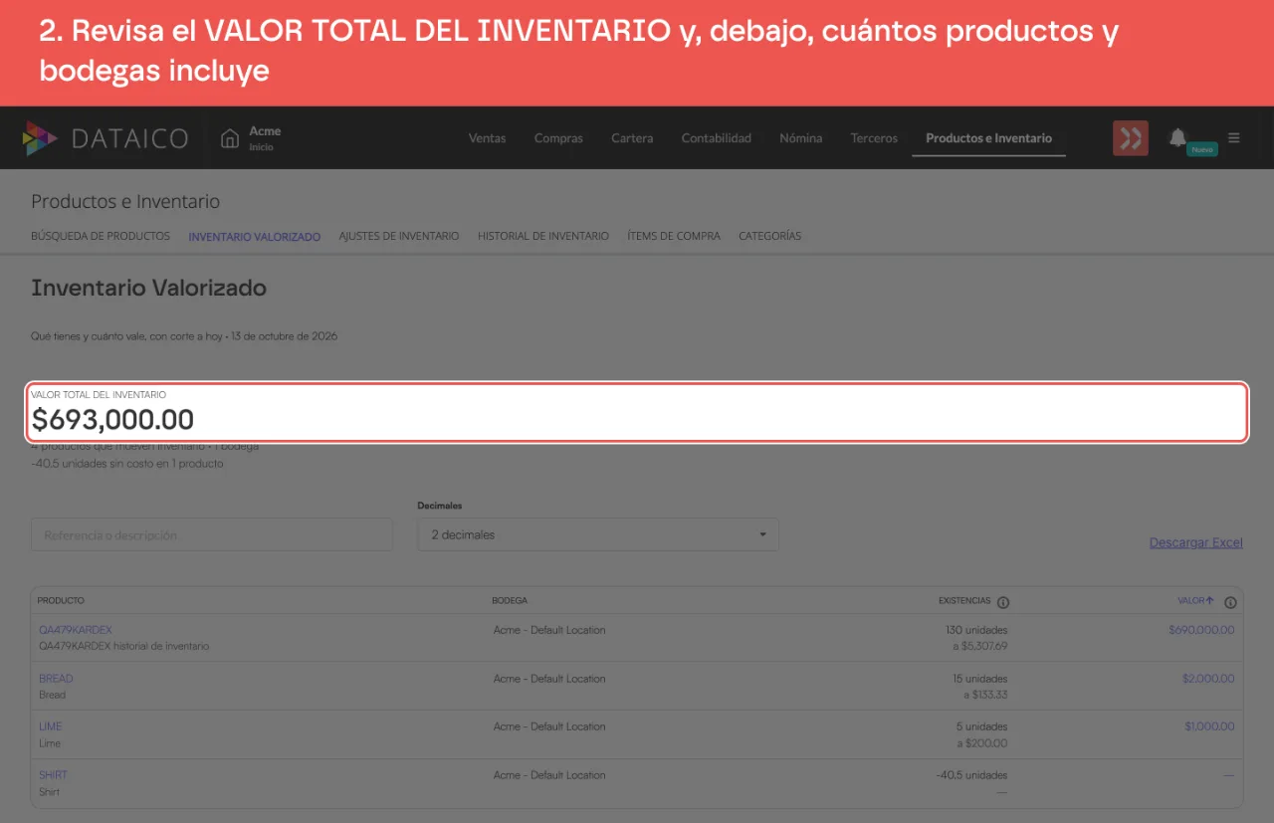Focus the Referencia o descripción search field
The image size is (1274, 823).
click(212, 534)
